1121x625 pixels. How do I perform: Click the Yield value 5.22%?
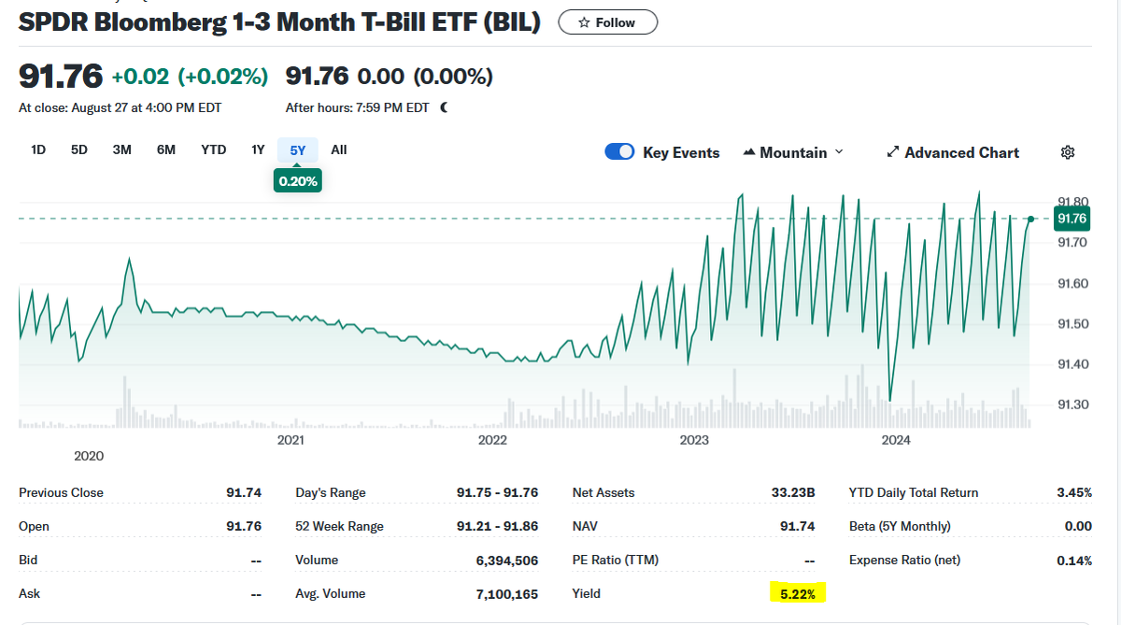tap(797, 593)
